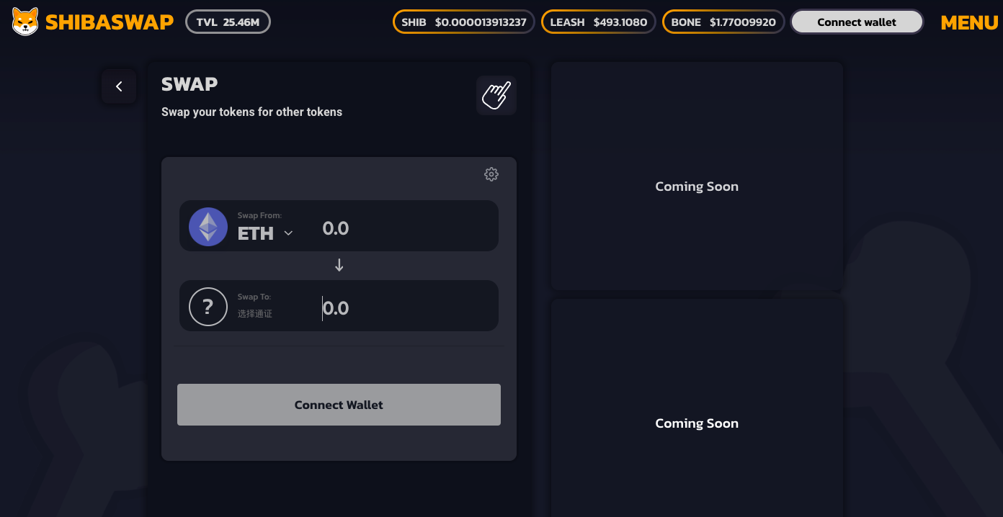Select the ETH label in Swap From
The height and width of the screenshot is (517, 1003).
[256, 233]
